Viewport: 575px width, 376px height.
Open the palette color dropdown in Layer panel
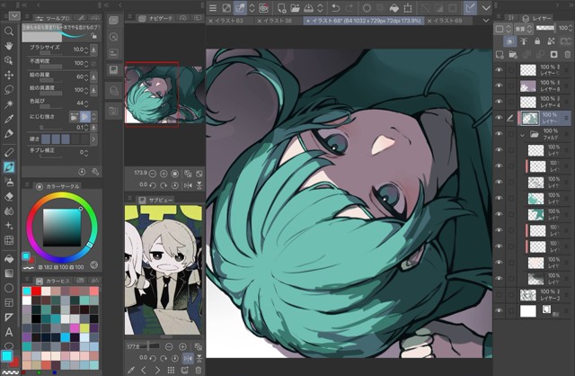coord(501,28)
